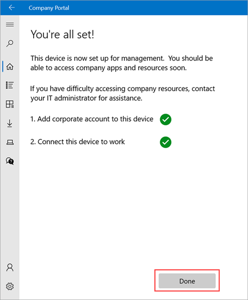Click green checkmark for connect device step
Image resolution: width=248 pixels, height=300 pixels.
tap(166, 142)
